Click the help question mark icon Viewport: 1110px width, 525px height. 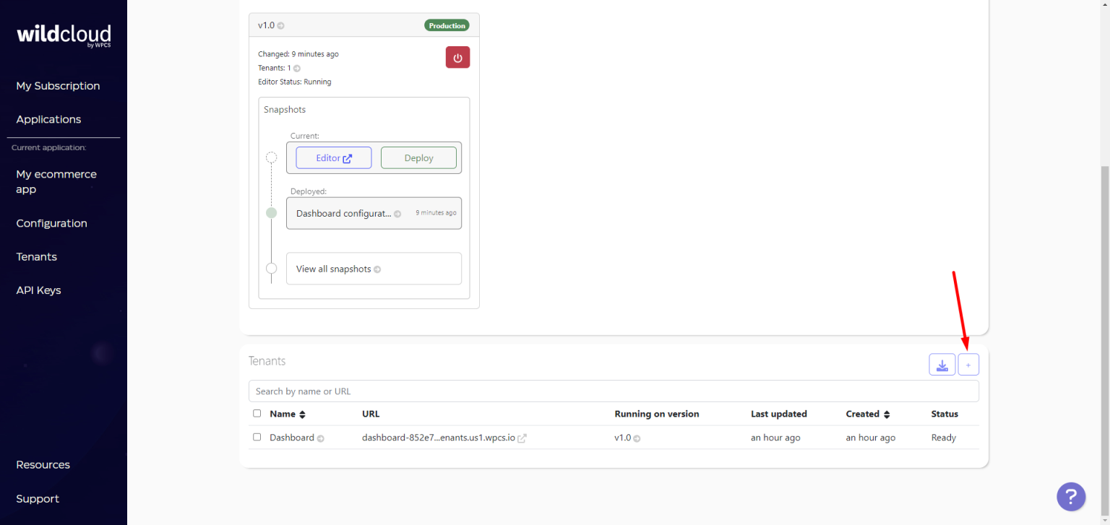(x=1071, y=497)
